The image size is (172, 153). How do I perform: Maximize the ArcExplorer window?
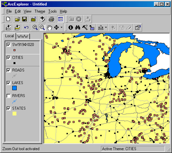162,4
